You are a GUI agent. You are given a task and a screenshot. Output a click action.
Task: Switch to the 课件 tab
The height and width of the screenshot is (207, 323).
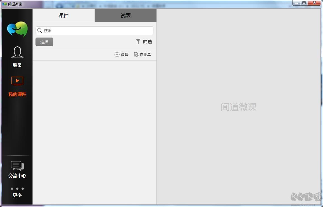point(63,16)
